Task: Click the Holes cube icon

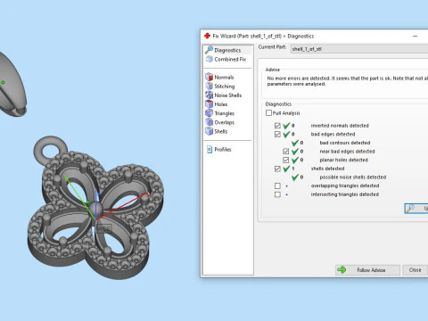Action: click(210, 104)
